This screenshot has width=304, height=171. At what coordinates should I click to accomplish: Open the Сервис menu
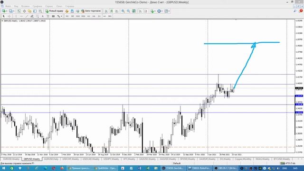pos(49,6)
